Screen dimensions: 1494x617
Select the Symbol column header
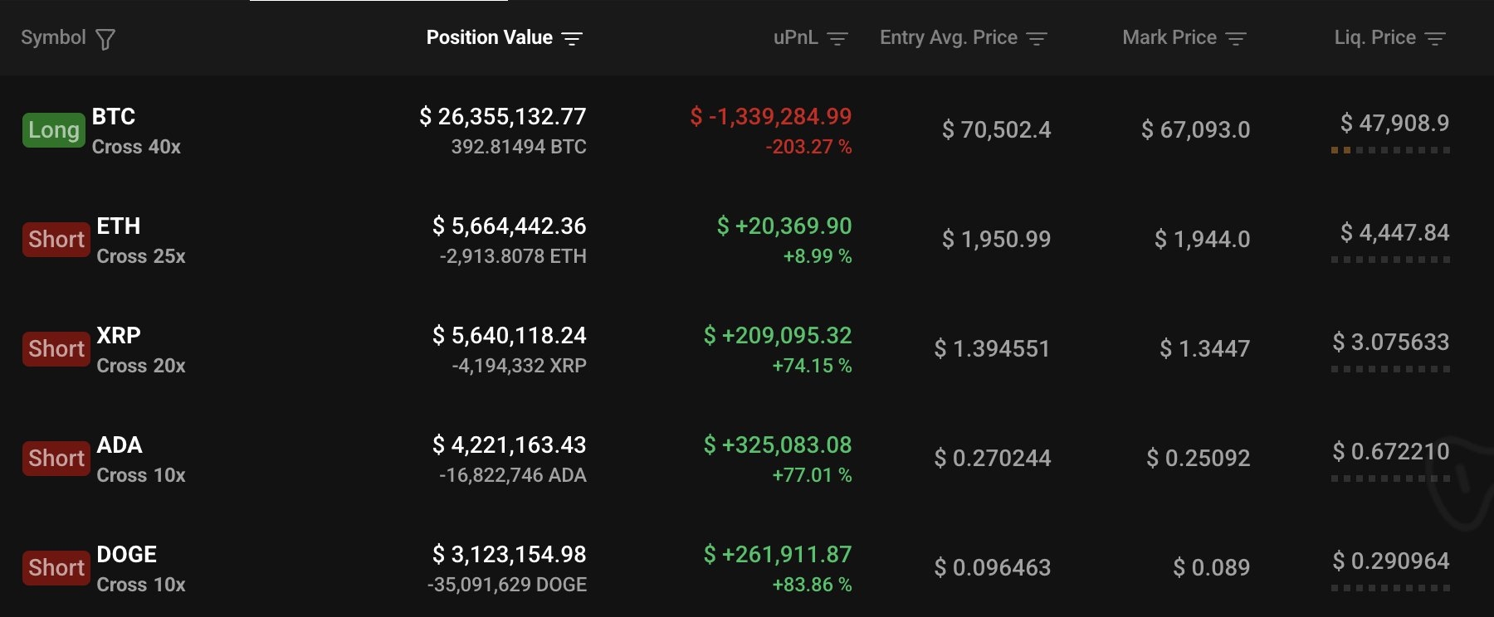(53, 37)
